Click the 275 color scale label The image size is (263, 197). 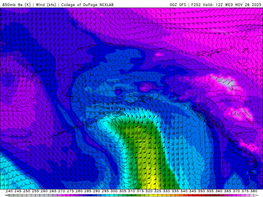click(70, 191)
